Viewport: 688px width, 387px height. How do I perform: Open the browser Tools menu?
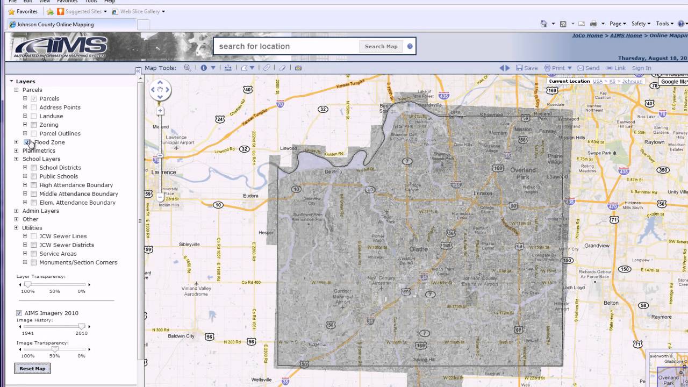tap(664, 24)
